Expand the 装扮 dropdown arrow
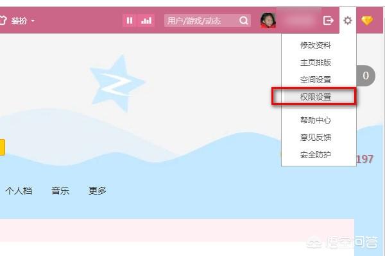Viewport: 385px width, 256px height. 33,21
